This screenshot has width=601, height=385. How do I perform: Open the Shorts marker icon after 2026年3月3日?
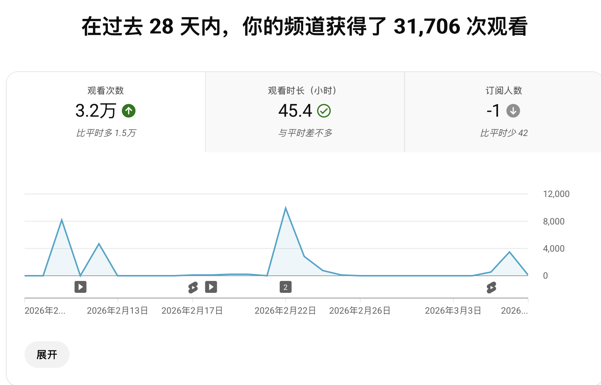(491, 287)
